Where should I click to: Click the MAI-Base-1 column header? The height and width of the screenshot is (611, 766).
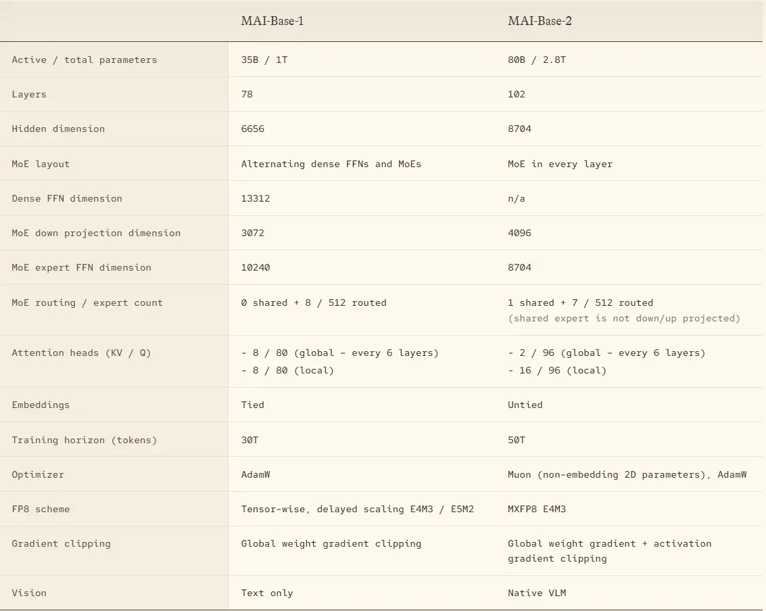[x=272, y=21]
